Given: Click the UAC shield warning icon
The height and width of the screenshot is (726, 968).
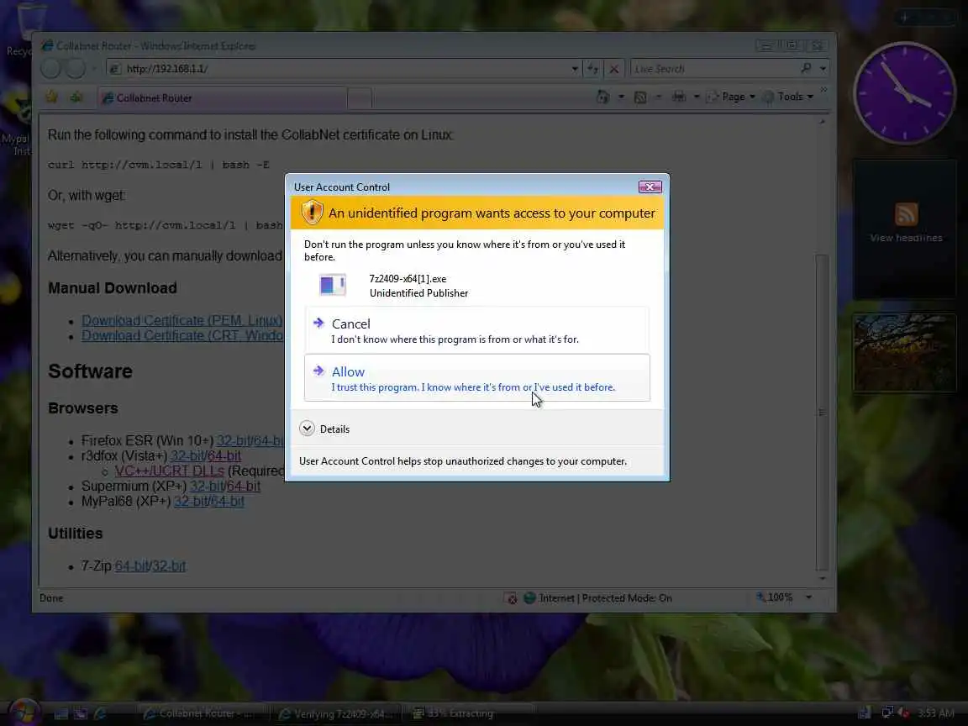Looking at the screenshot, I should point(312,213).
